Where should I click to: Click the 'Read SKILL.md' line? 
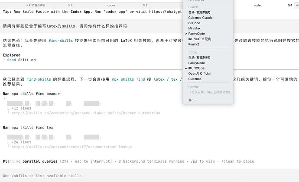pyautogui.click(x=21, y=60)
